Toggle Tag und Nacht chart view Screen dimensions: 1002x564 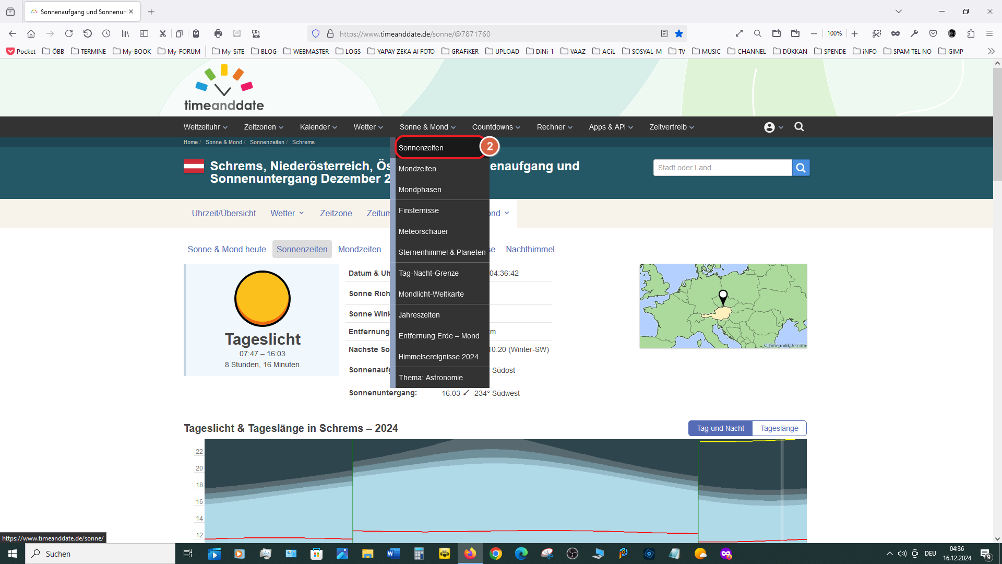coord(721,428)
